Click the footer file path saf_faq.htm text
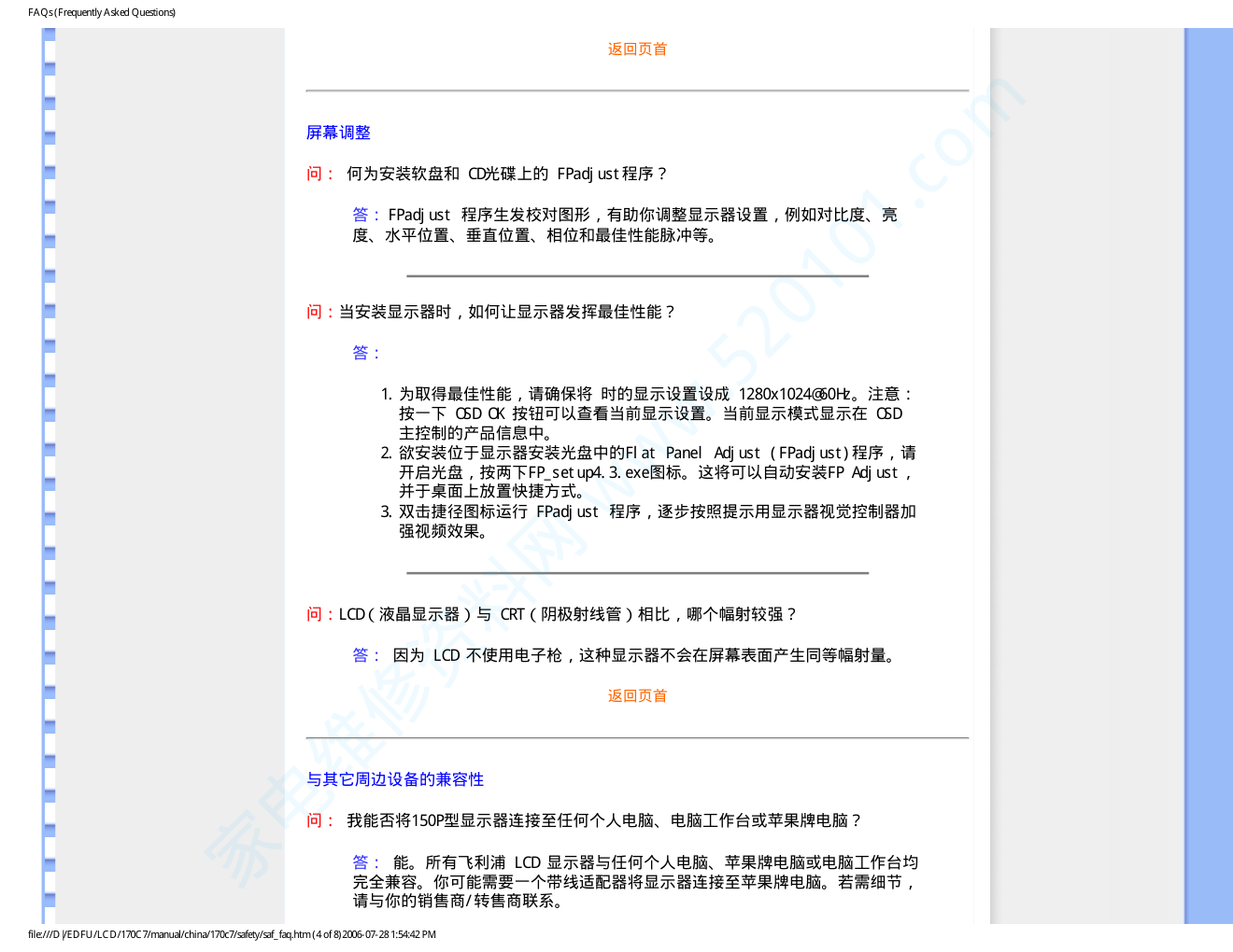 232,934
